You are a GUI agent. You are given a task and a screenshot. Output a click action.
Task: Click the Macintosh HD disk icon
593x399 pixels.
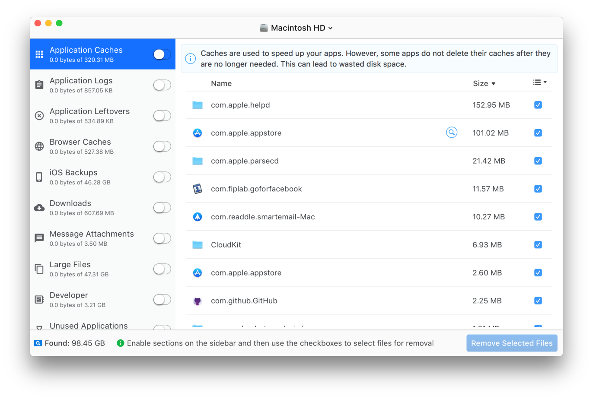pos(264,28)
